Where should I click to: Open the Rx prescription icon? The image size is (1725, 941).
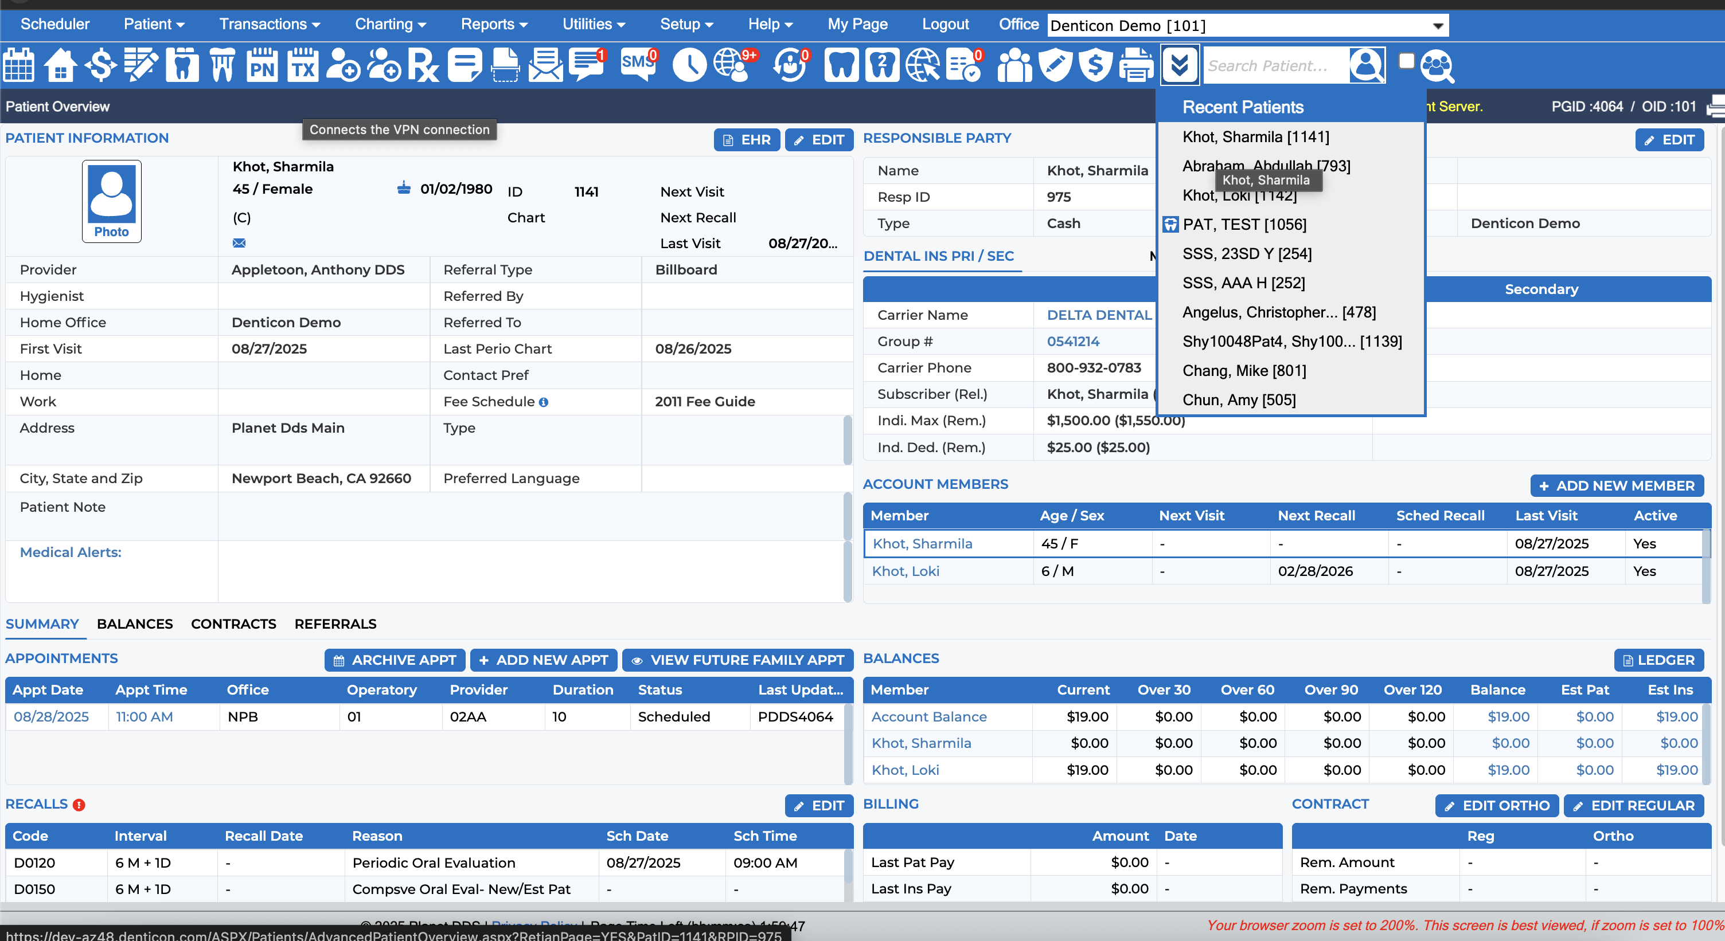pos(424,65)
